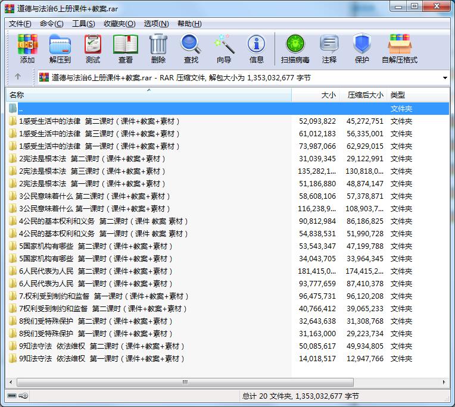
Task: Open the Comment (注释) icon
Action: tap(329, 48)
